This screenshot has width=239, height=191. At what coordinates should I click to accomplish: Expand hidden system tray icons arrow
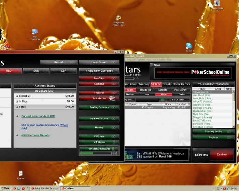coord(222,188)
